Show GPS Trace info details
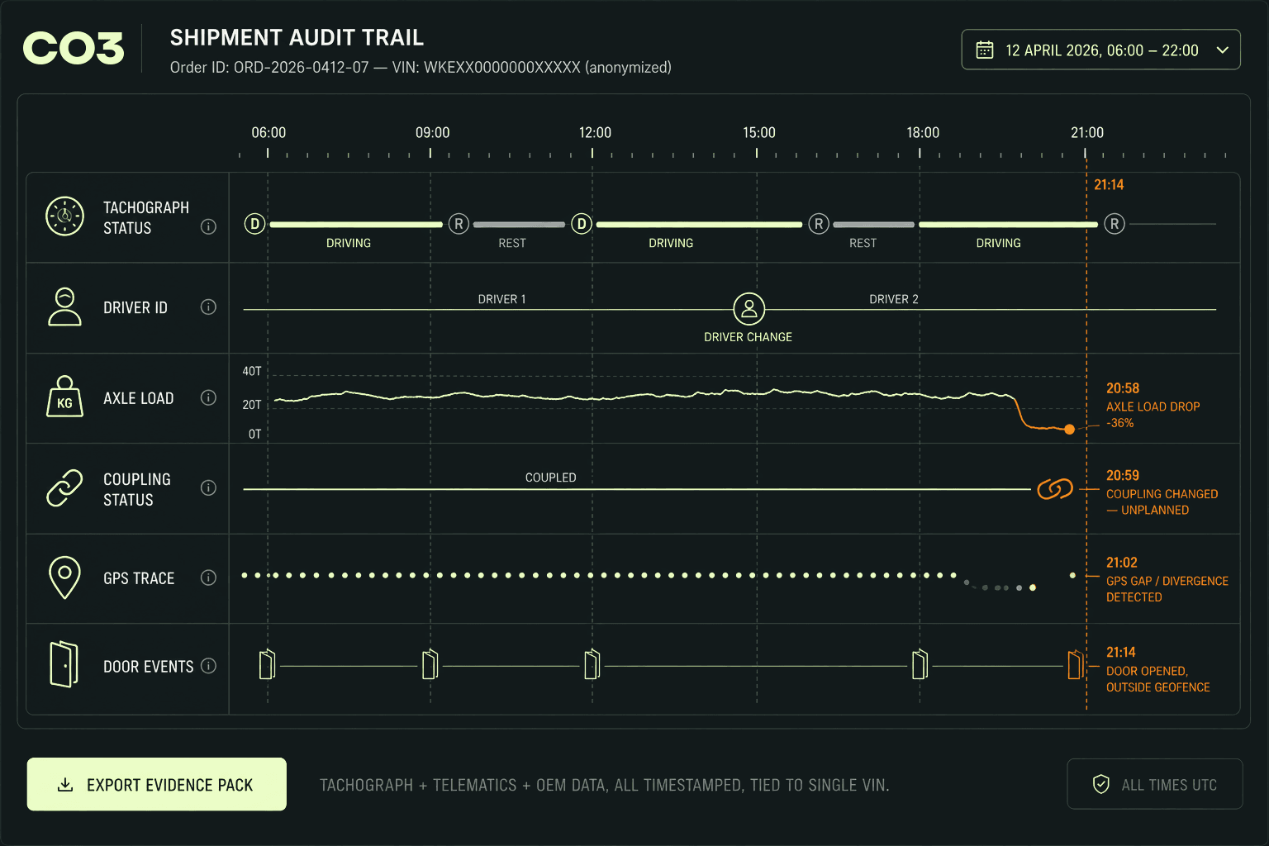 coord(208,577)
